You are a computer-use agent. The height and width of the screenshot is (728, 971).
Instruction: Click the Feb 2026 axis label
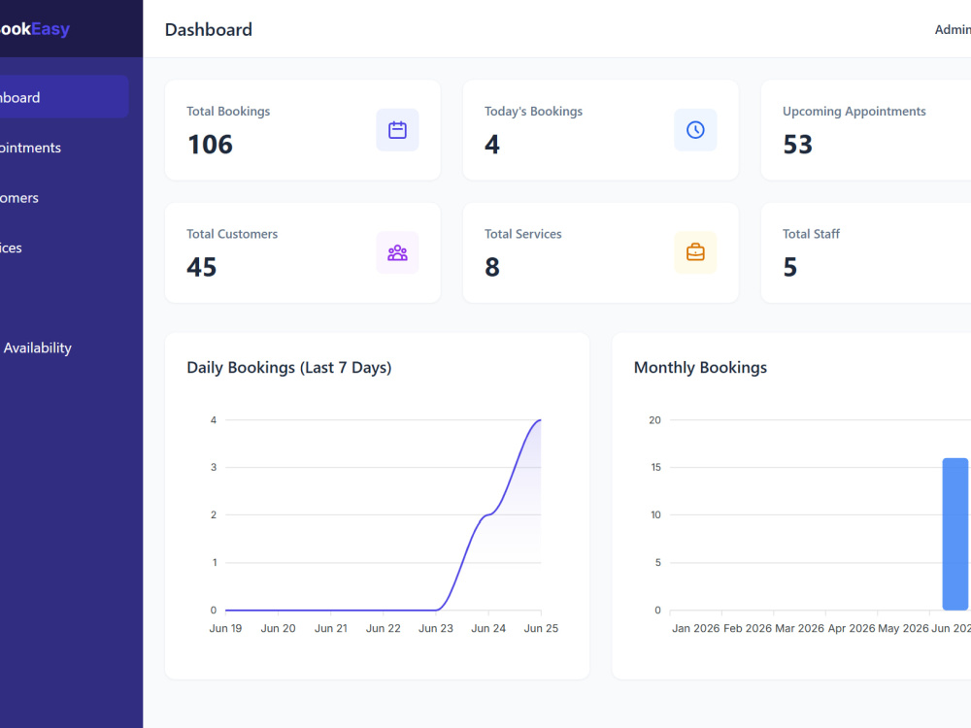pyautogui.click(x=748, y=628)
